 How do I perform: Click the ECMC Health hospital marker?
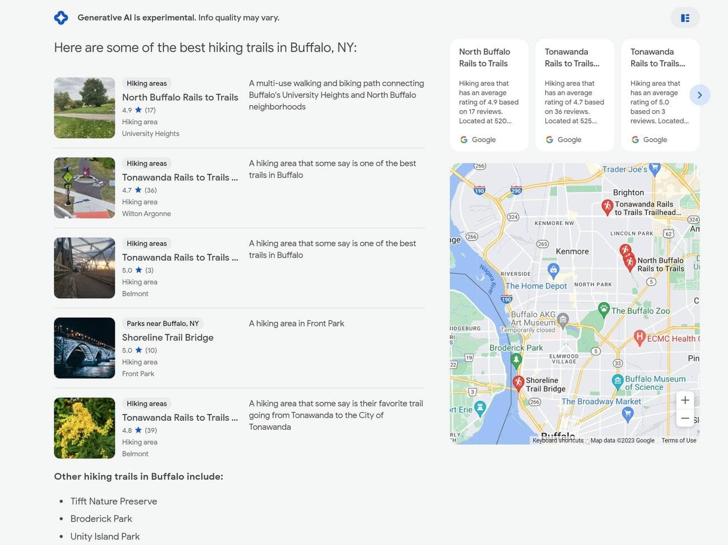640,337
